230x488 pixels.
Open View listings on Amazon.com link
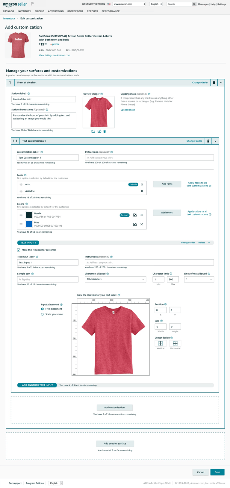(x=55, y=55)
